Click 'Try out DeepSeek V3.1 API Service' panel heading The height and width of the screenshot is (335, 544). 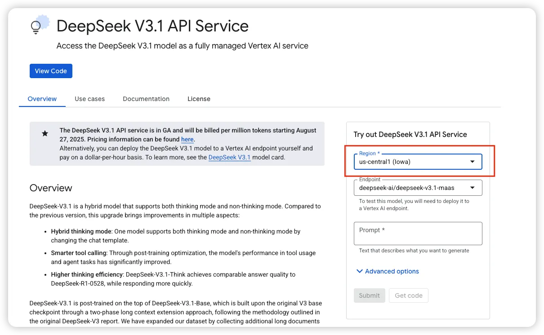[x=410, y=134]
